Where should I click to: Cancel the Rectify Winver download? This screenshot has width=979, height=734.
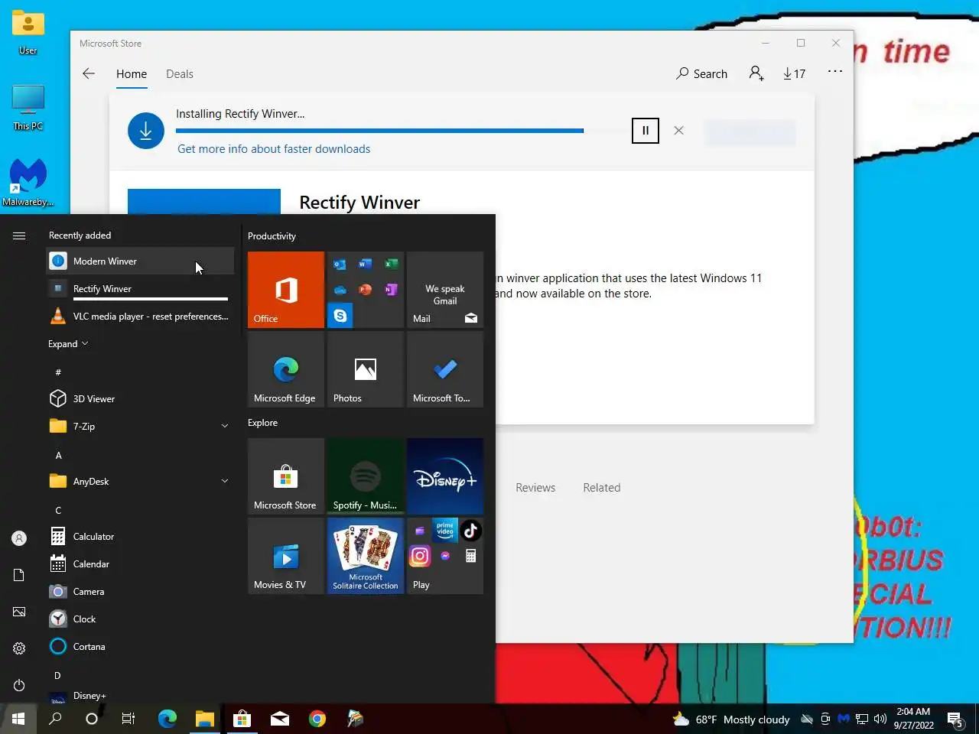[678, 130]
